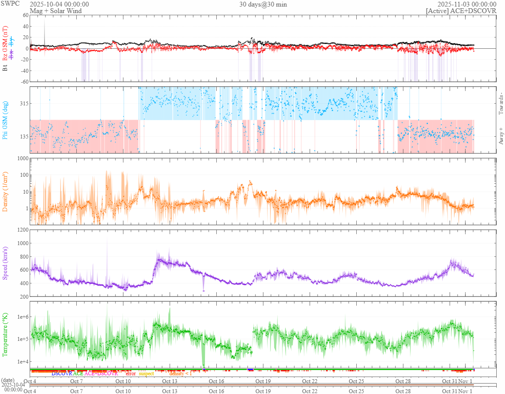
Task: Click the Phi GSM (deg) axis label
Action: pyautogui.click(x=5, y=119)
